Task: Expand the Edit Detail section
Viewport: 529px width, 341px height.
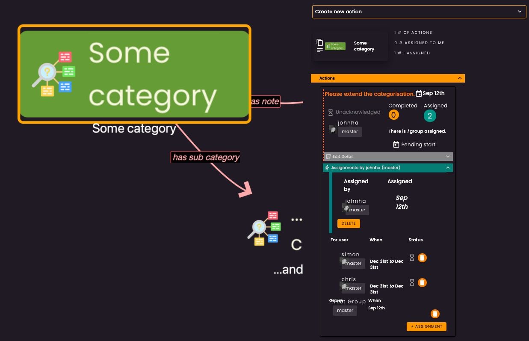Action: (x=448, y=157)
